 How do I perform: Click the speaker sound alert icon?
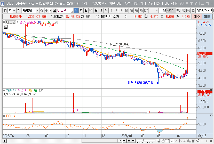pos(47,11)
